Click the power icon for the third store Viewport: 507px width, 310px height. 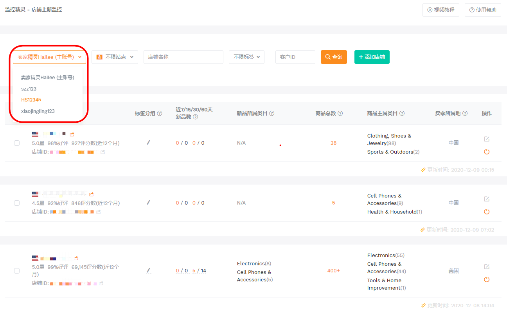(x=487, y=279)
